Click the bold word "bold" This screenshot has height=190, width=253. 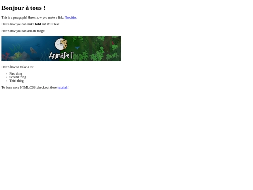38,24
